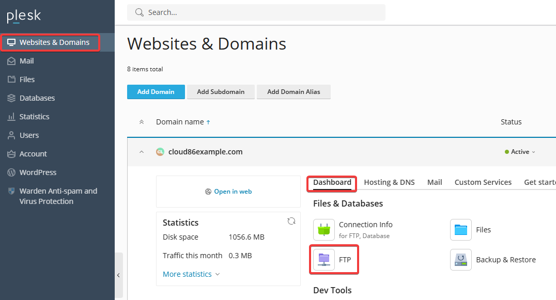Open the FTP link
This screenshot has height=300, width=556.
tap(345, 260)
